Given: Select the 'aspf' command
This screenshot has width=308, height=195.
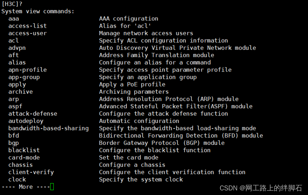Looking at the screenshot, I should point(15,107).
